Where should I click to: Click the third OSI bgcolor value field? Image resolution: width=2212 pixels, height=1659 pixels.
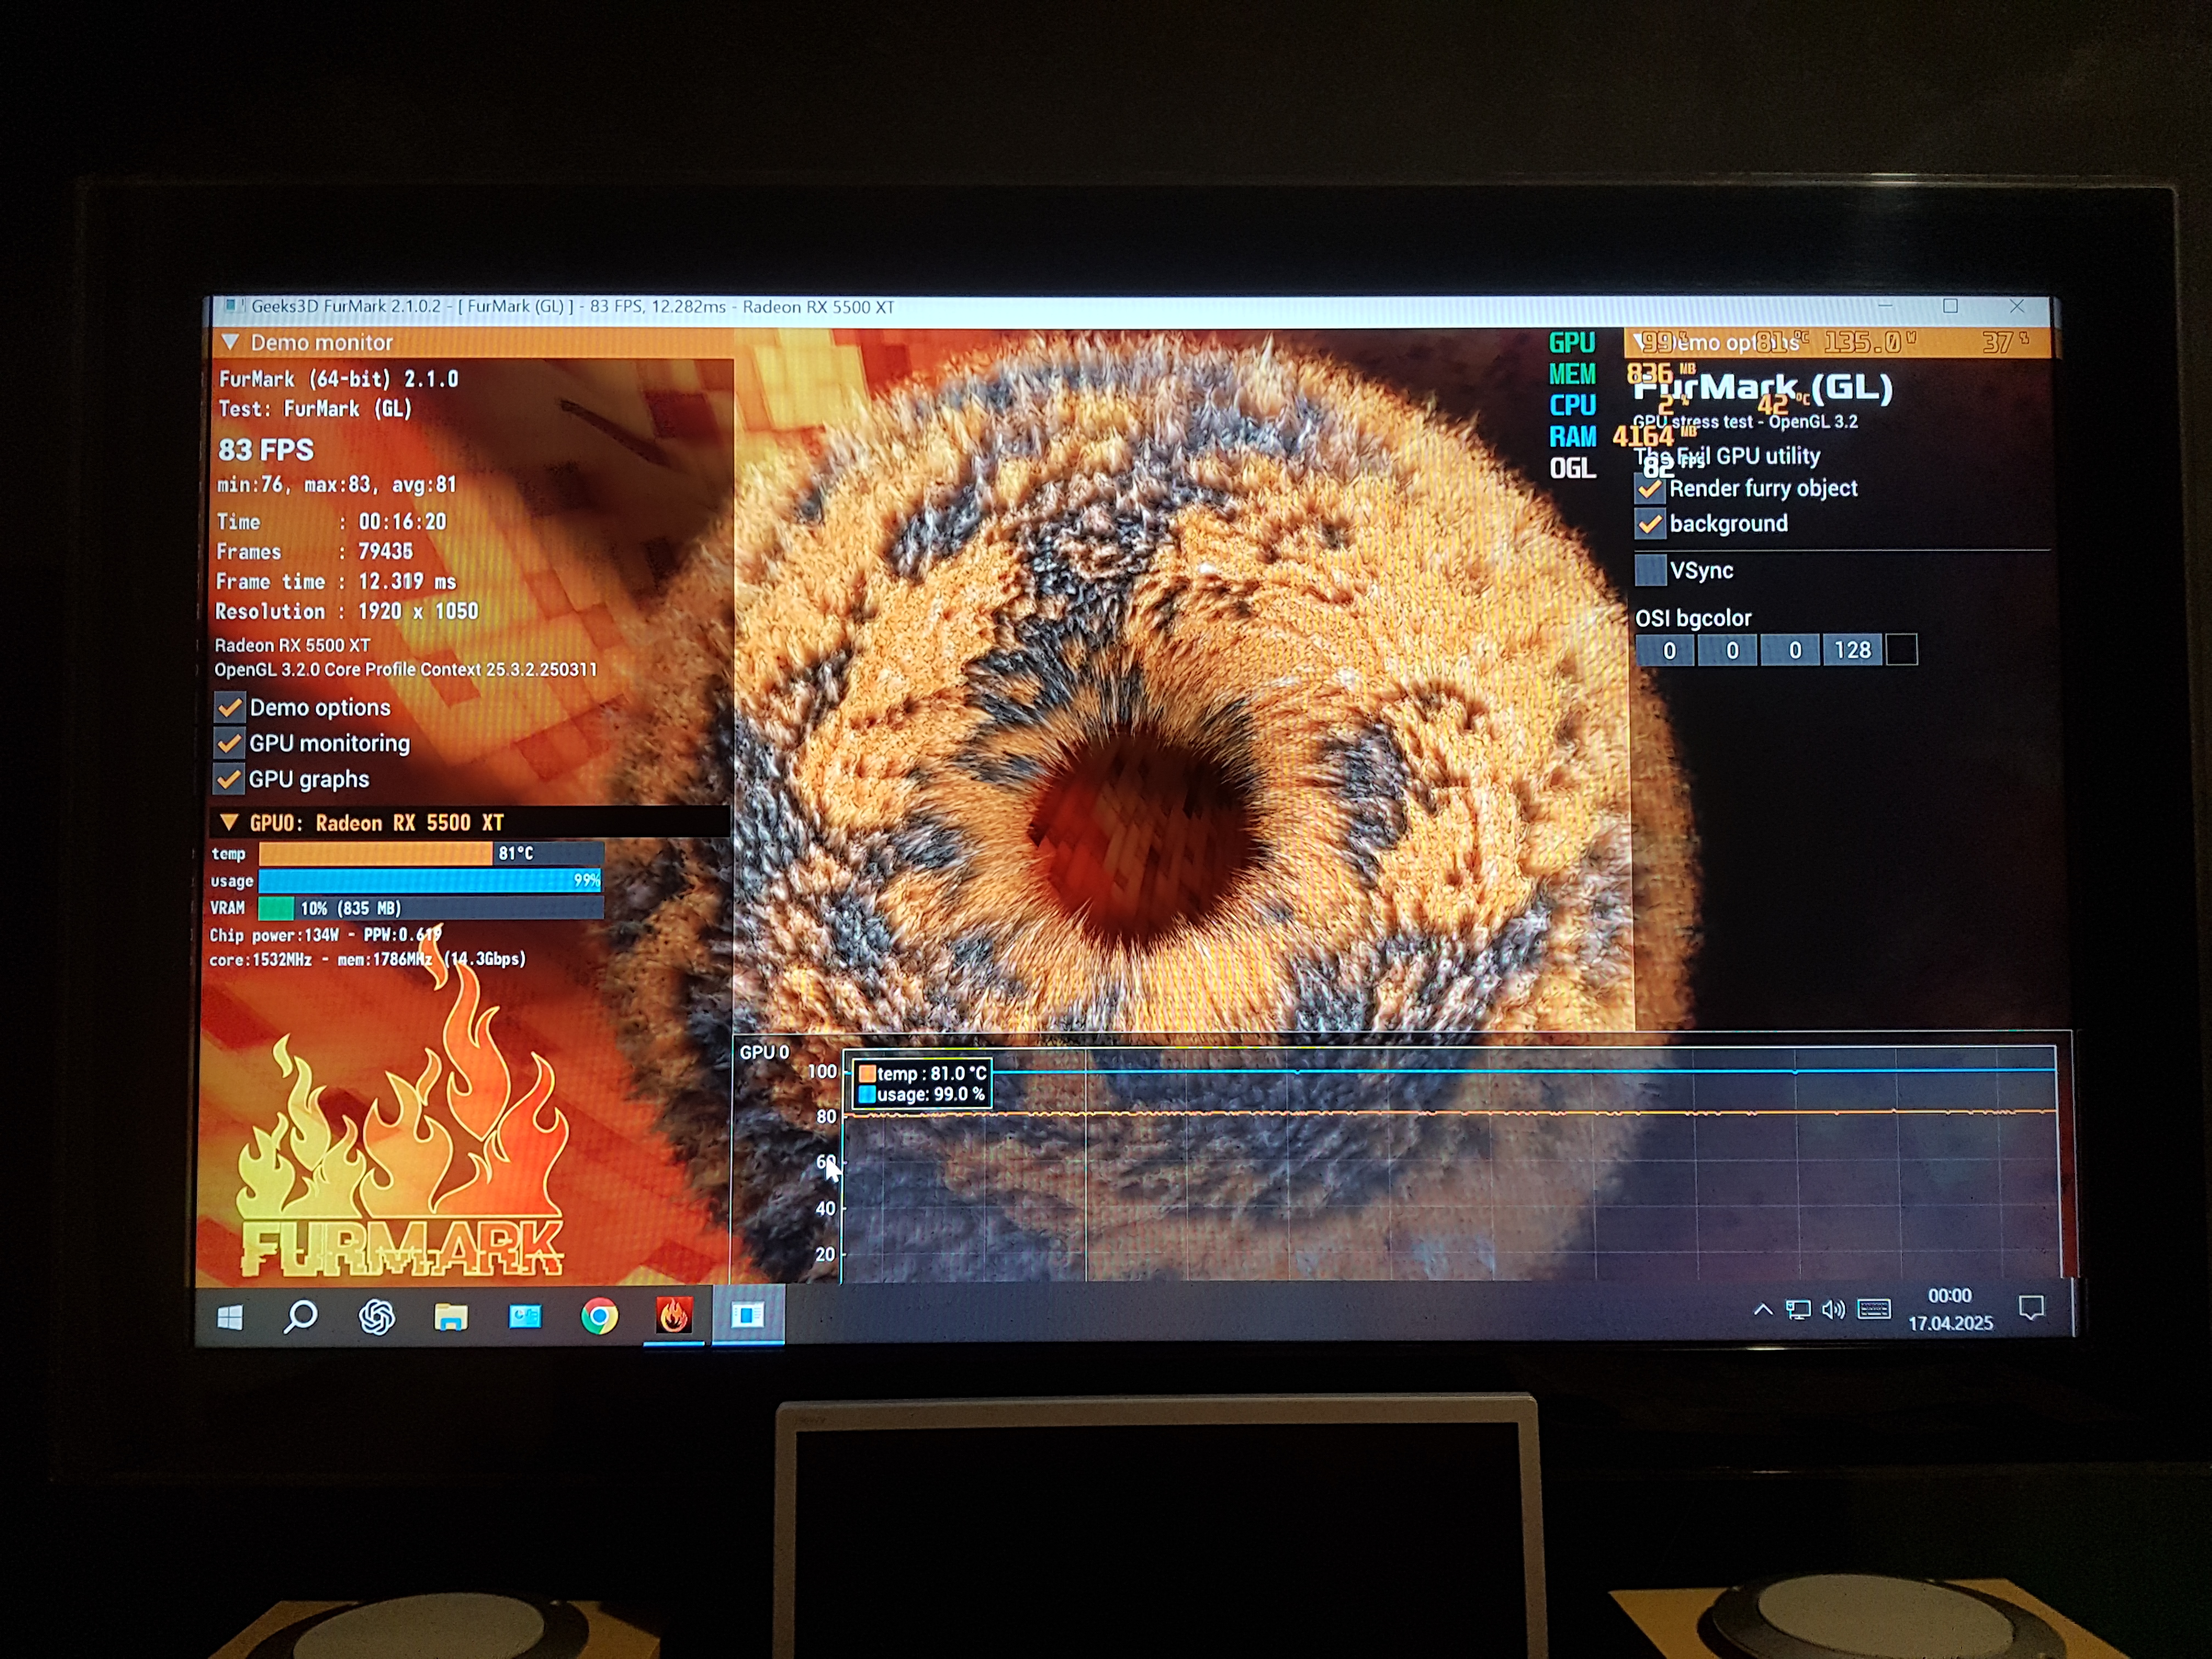click(1791, 650)
